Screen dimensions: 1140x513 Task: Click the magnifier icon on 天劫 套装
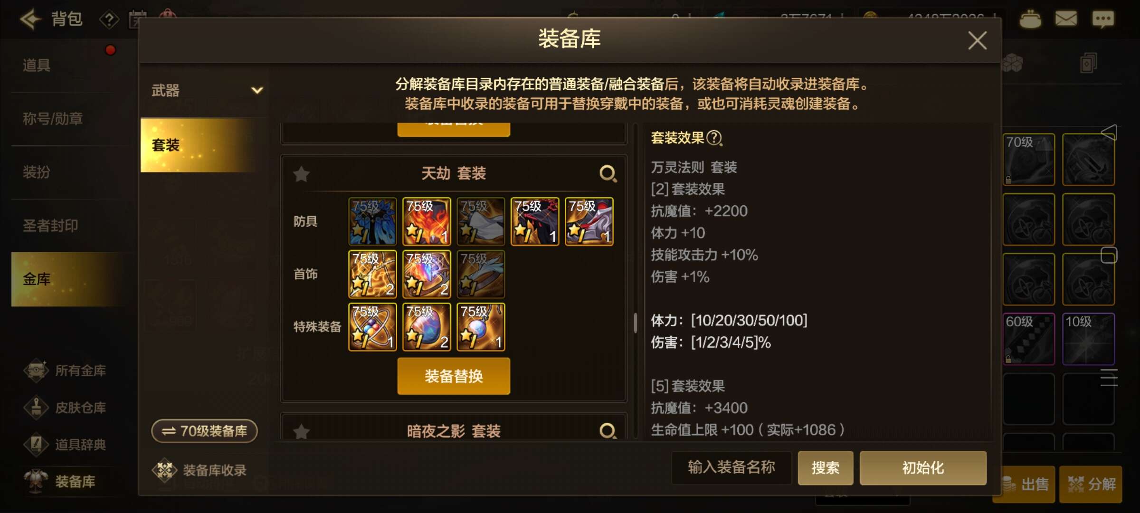[608, 174]
